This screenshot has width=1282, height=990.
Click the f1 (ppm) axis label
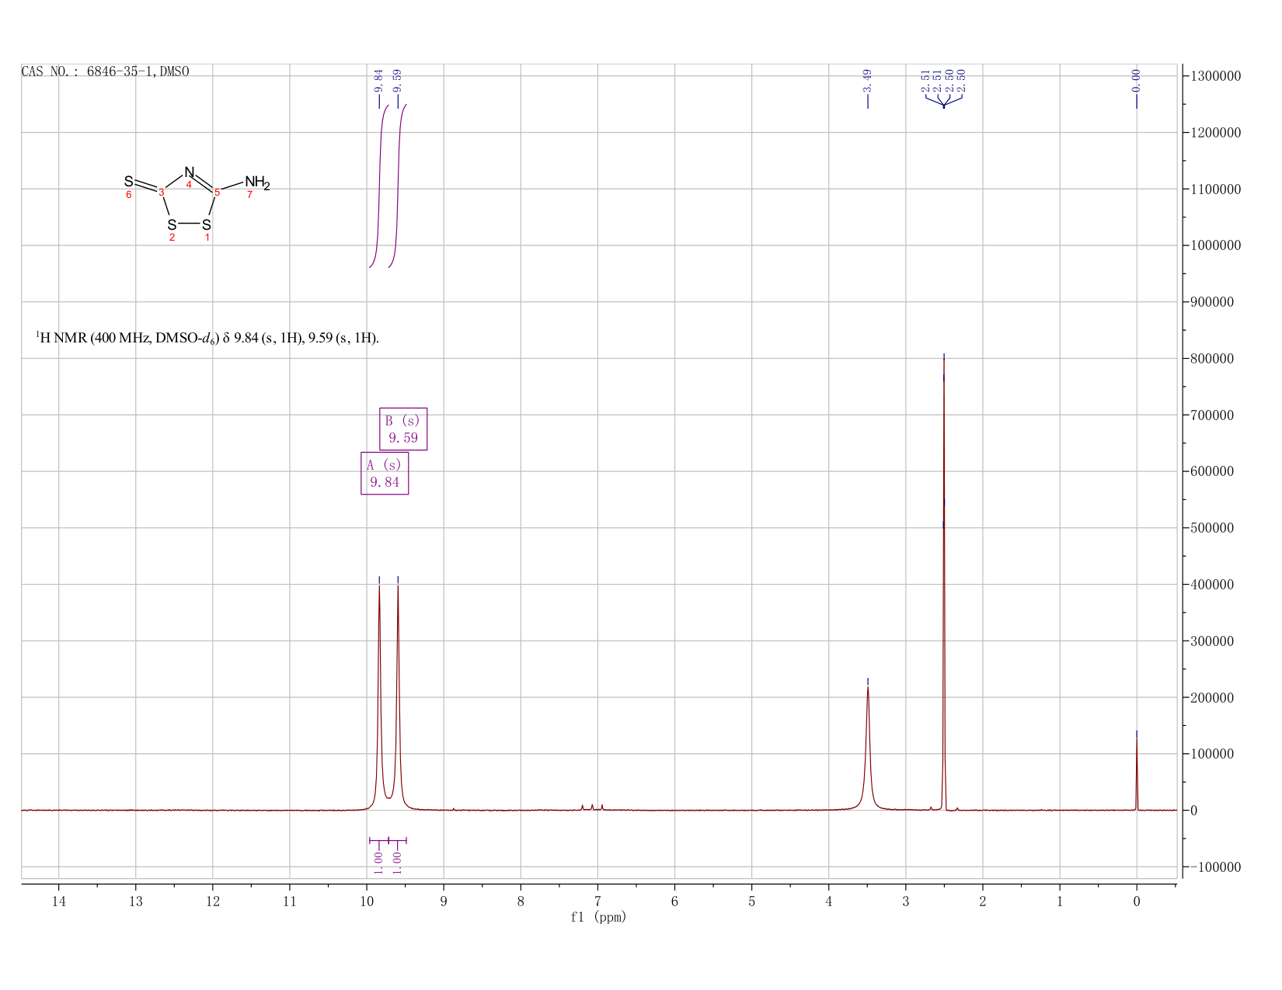pos(598,917)
